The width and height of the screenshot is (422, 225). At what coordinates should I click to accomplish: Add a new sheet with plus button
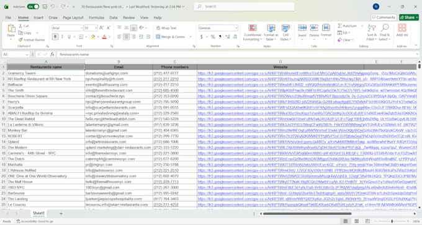pos(61,213)
